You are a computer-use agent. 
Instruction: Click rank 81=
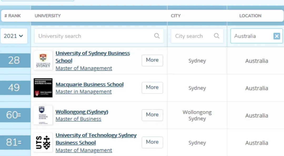[14, 142]
